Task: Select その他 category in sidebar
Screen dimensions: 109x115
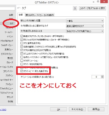Action: coord(10,101)
